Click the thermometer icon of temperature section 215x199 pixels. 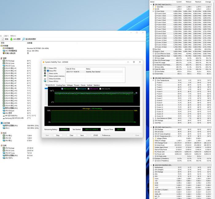coord(2,58)
